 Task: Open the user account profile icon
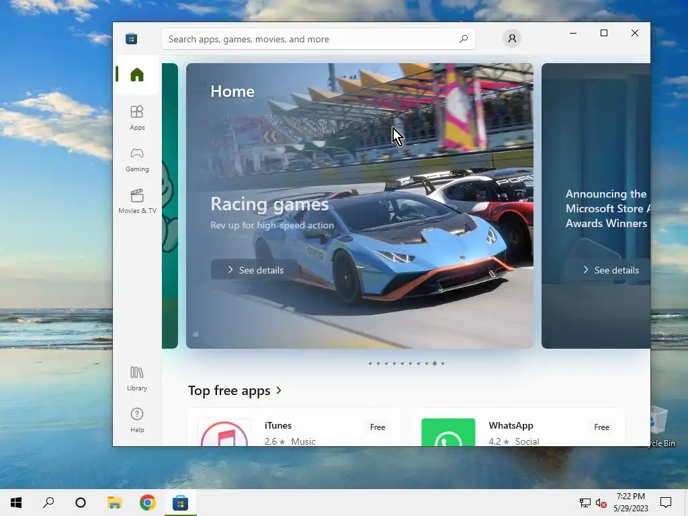coord(511,38)
